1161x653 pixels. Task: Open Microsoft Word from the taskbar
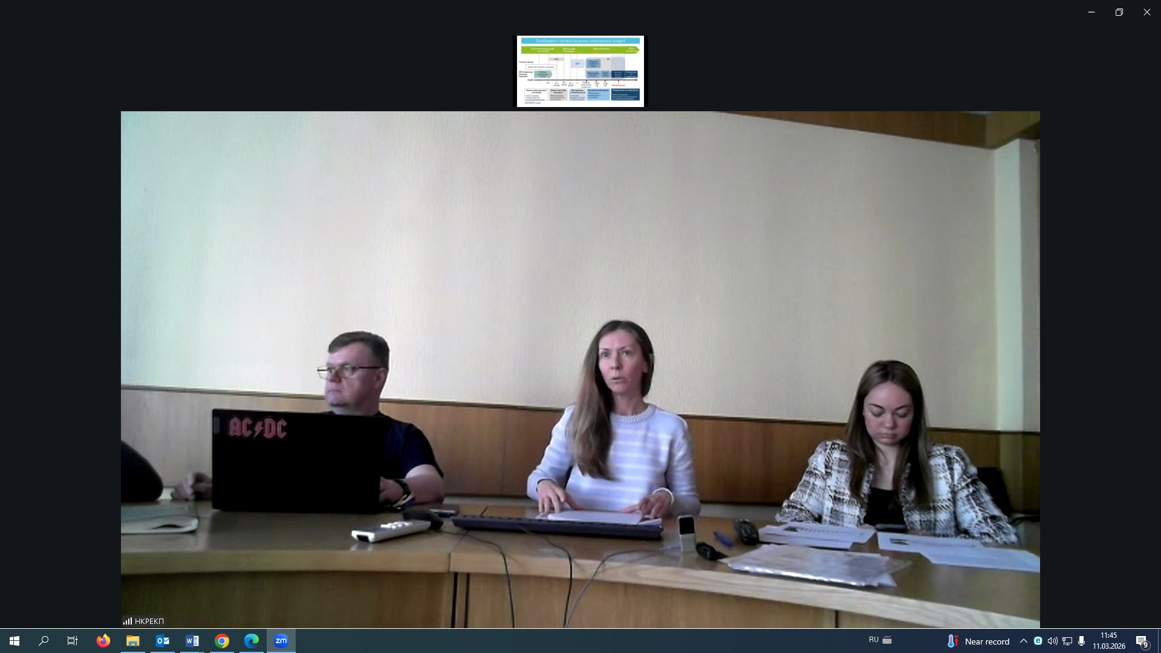point(192,641)
